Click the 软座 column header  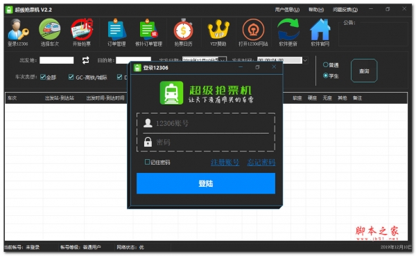pyautogui.click(x=297, y=98)
